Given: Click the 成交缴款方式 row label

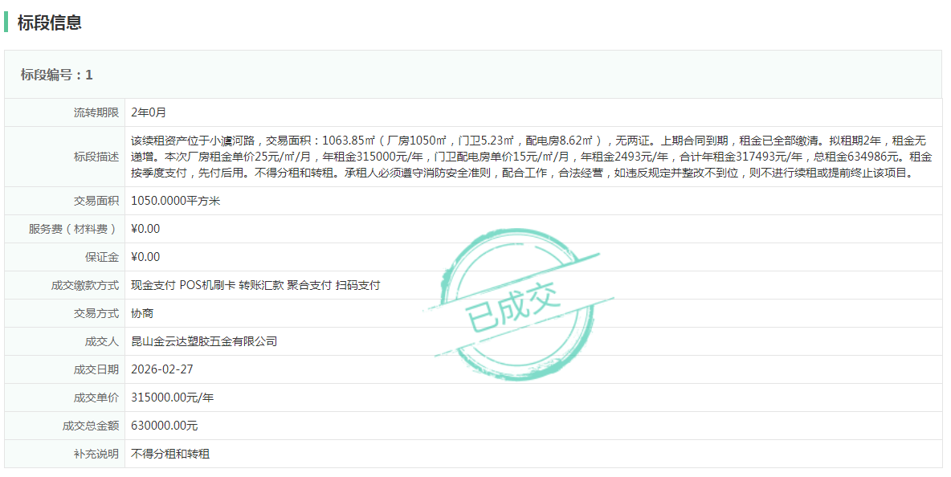Looking at the screenshot, I should pyautogui.click(x=84, y=285).
